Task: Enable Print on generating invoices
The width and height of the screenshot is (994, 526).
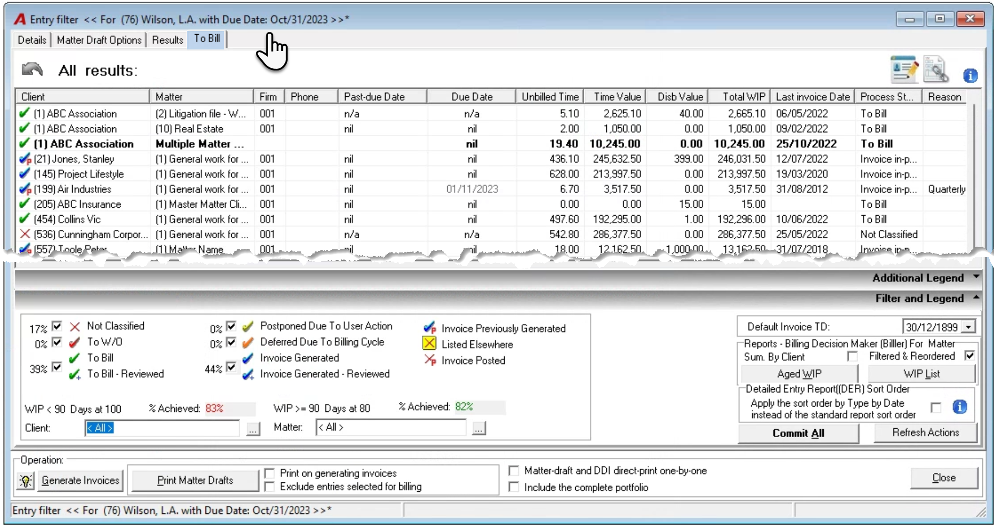Action: point(269,473)
